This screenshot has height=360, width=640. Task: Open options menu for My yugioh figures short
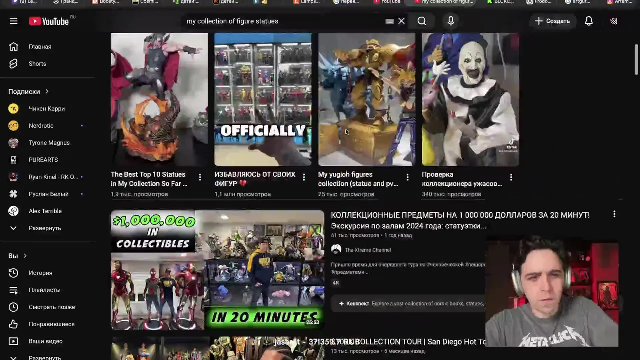[407, 177]
